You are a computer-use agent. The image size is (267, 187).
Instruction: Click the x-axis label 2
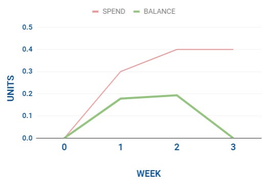177,147
